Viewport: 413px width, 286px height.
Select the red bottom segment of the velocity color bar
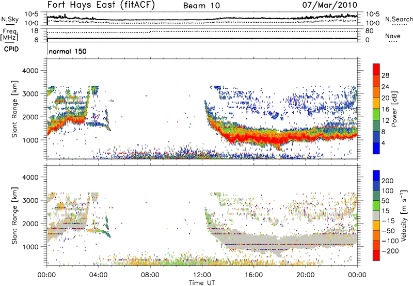376,256
